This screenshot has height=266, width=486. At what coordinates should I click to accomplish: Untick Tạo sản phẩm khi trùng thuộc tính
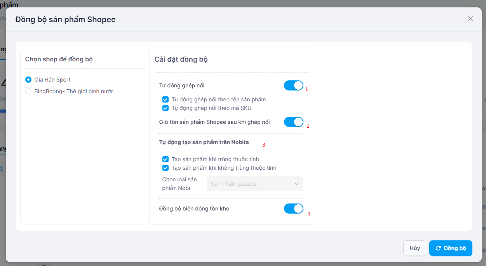165,159
